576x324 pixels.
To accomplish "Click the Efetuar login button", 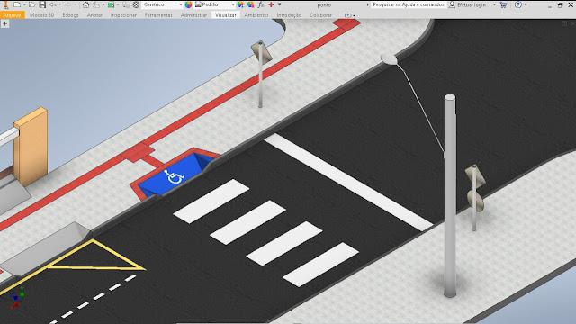I will click(x=472, y=4).
